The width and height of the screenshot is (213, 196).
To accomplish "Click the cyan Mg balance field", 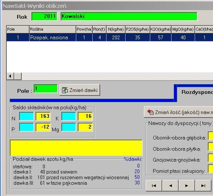I will (x=69, y=127).
